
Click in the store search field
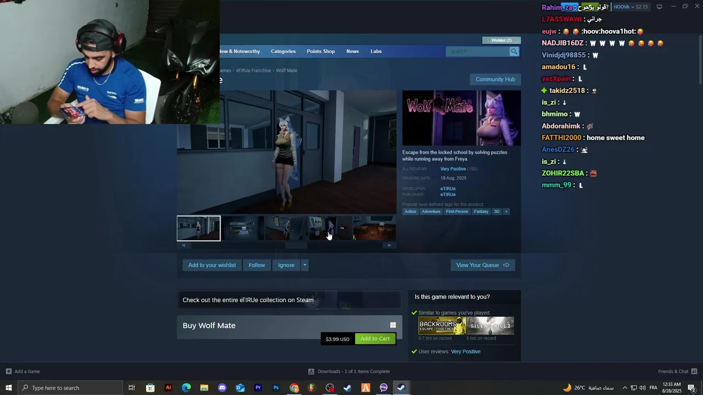478,52
